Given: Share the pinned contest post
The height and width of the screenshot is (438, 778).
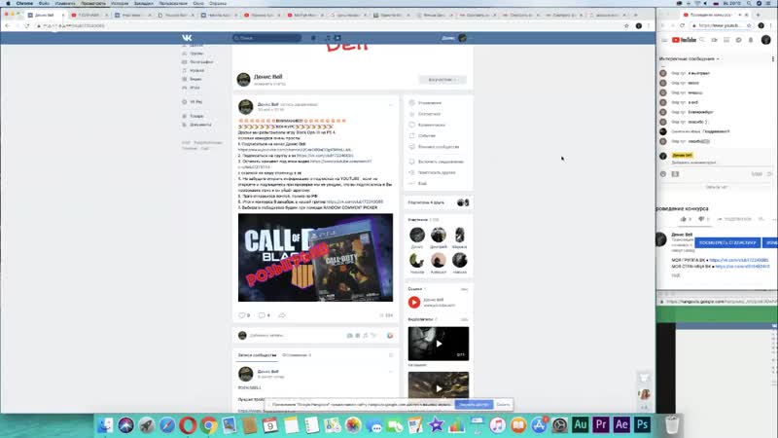Looking at the screenshot, I should click(x=282, y=315).
